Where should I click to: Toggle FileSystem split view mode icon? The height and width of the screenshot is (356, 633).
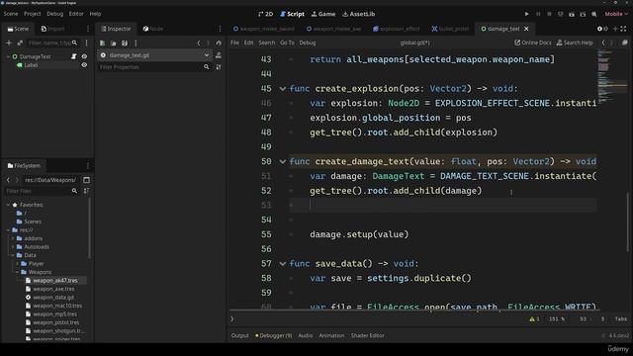(86, 180)
